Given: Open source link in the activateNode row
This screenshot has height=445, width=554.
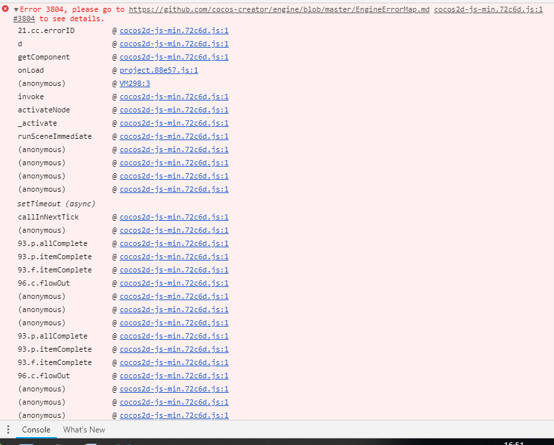Looking at the screenshot, I should pos(174,110).
